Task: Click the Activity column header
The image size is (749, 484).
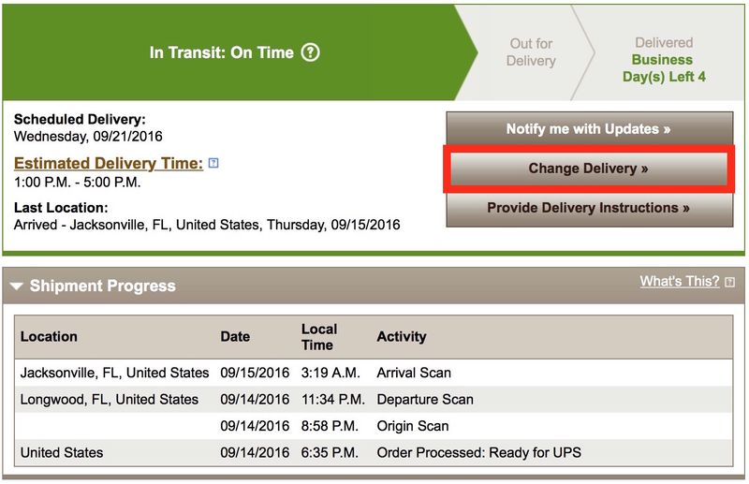Action: [x=402, y=336]
